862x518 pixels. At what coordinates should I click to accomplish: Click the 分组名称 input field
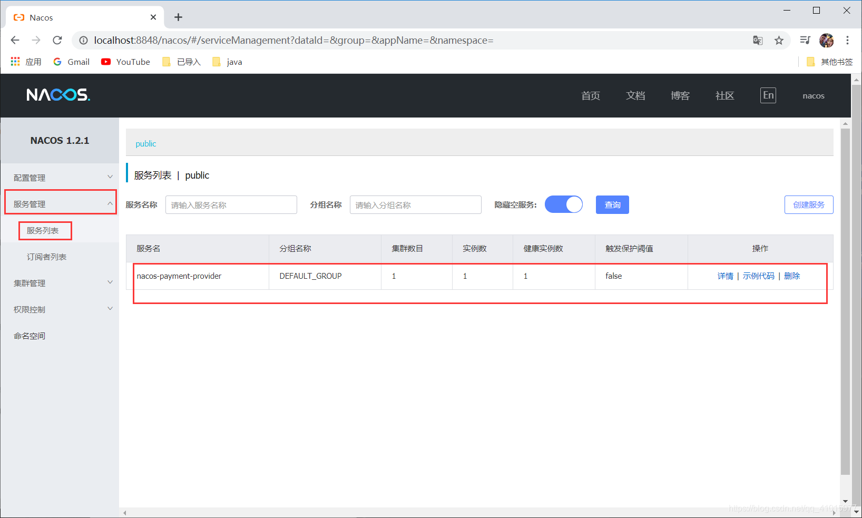(416, 205)
